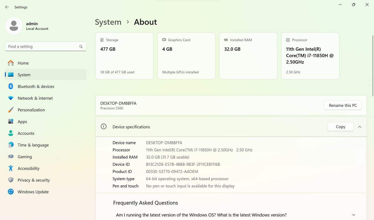
Task: Click the vertical scrollbar on the right
Action: point(373,66)
